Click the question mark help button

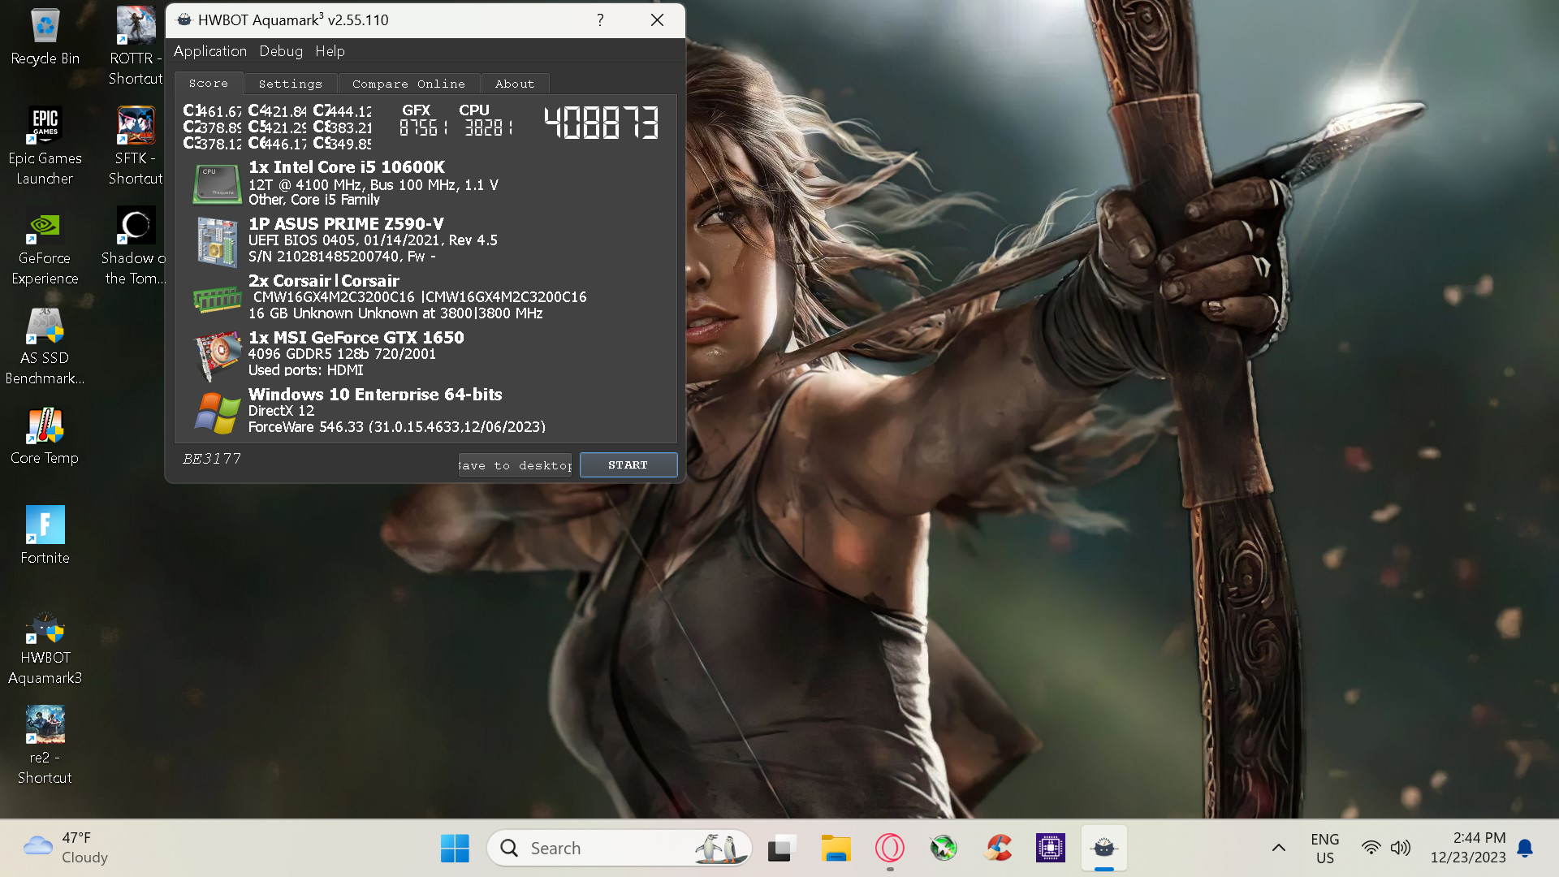(x=600, y=19)
